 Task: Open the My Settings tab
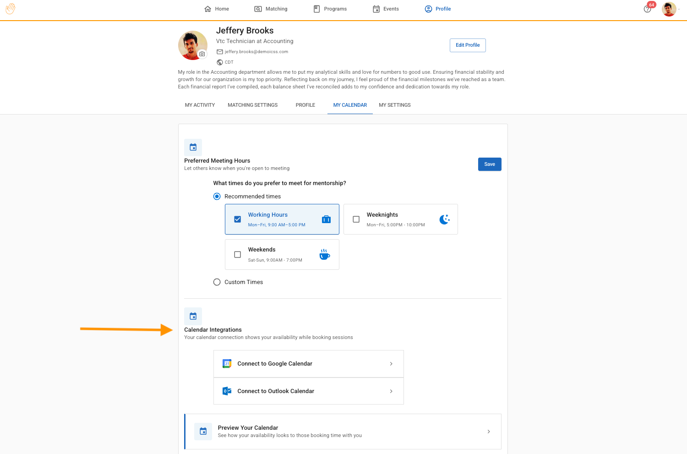click(394, 105)
